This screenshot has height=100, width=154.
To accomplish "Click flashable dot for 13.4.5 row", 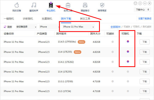I will click(x=128, y=41).
